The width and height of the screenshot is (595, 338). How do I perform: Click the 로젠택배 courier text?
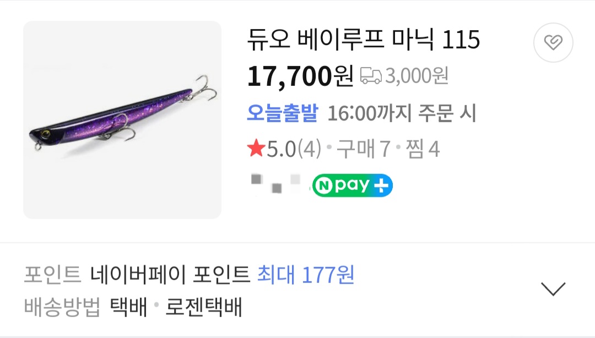tap(204, 307)
